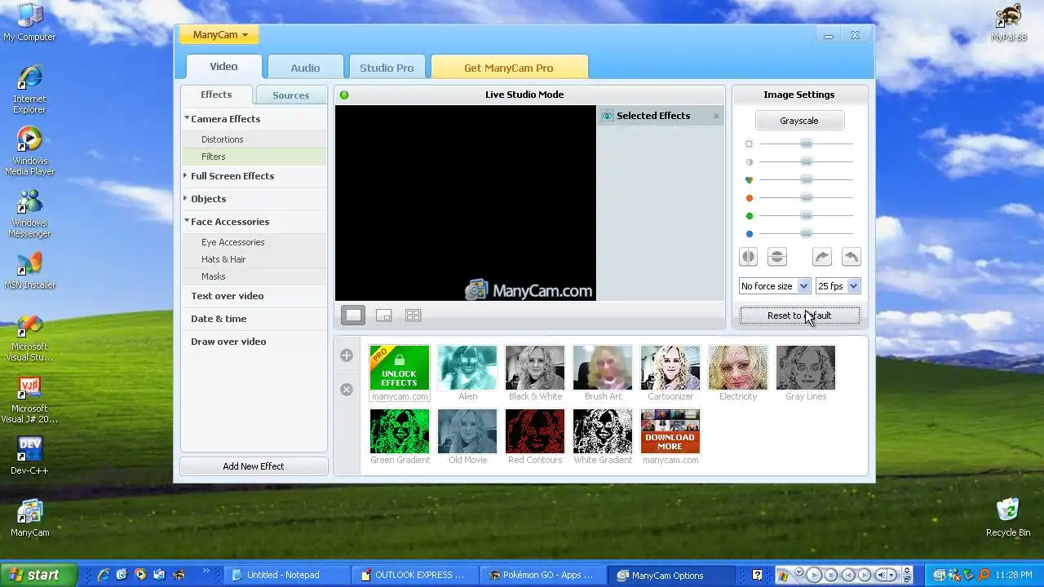
Task: Switch to the Audio tab
Action: click(305, 68)
